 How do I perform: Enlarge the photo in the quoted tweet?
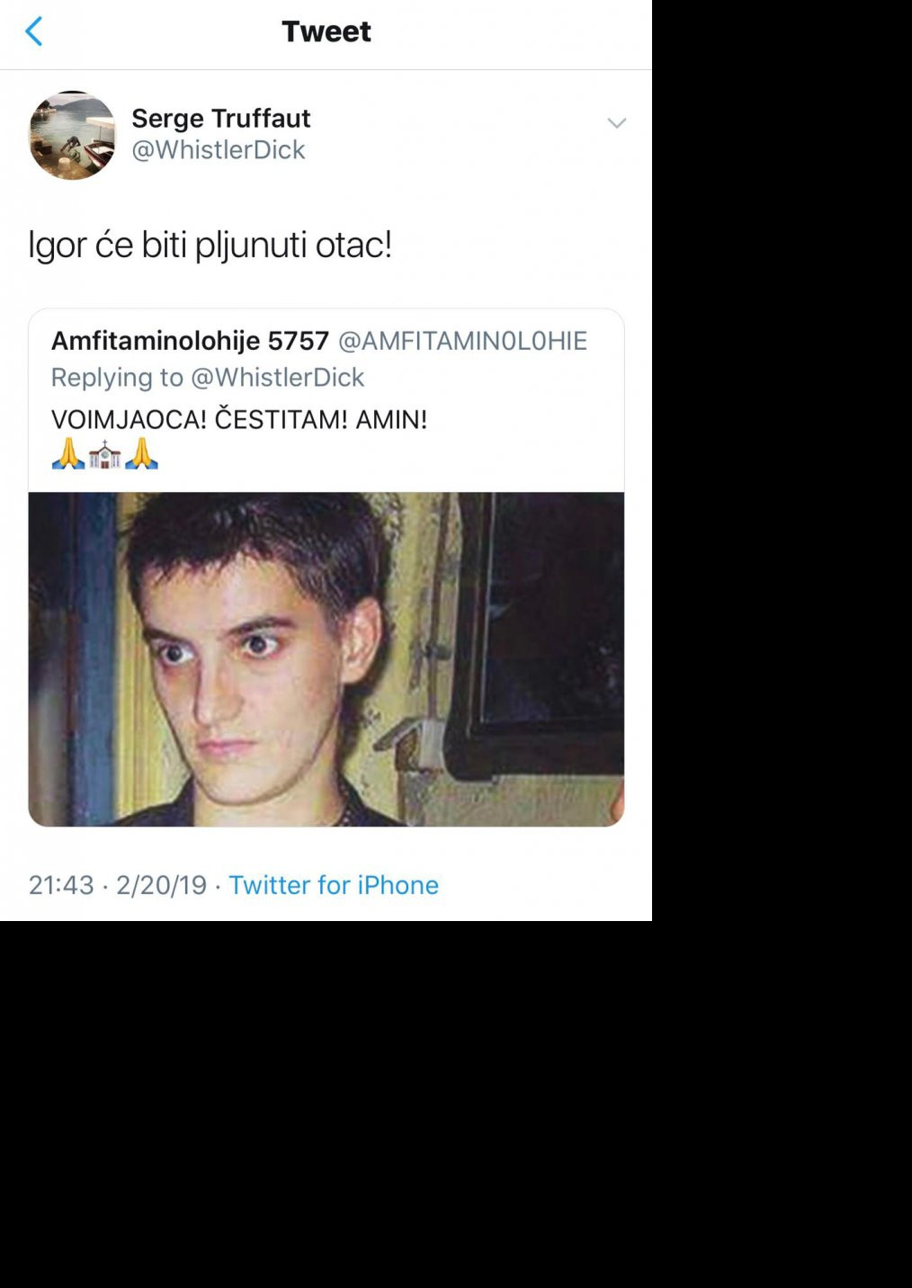(326, 659)
